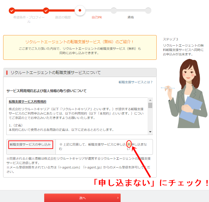This screenshot has height=202, width=209.
Task: Select the 直近の職歴 step label
Action: click(63, 17)
